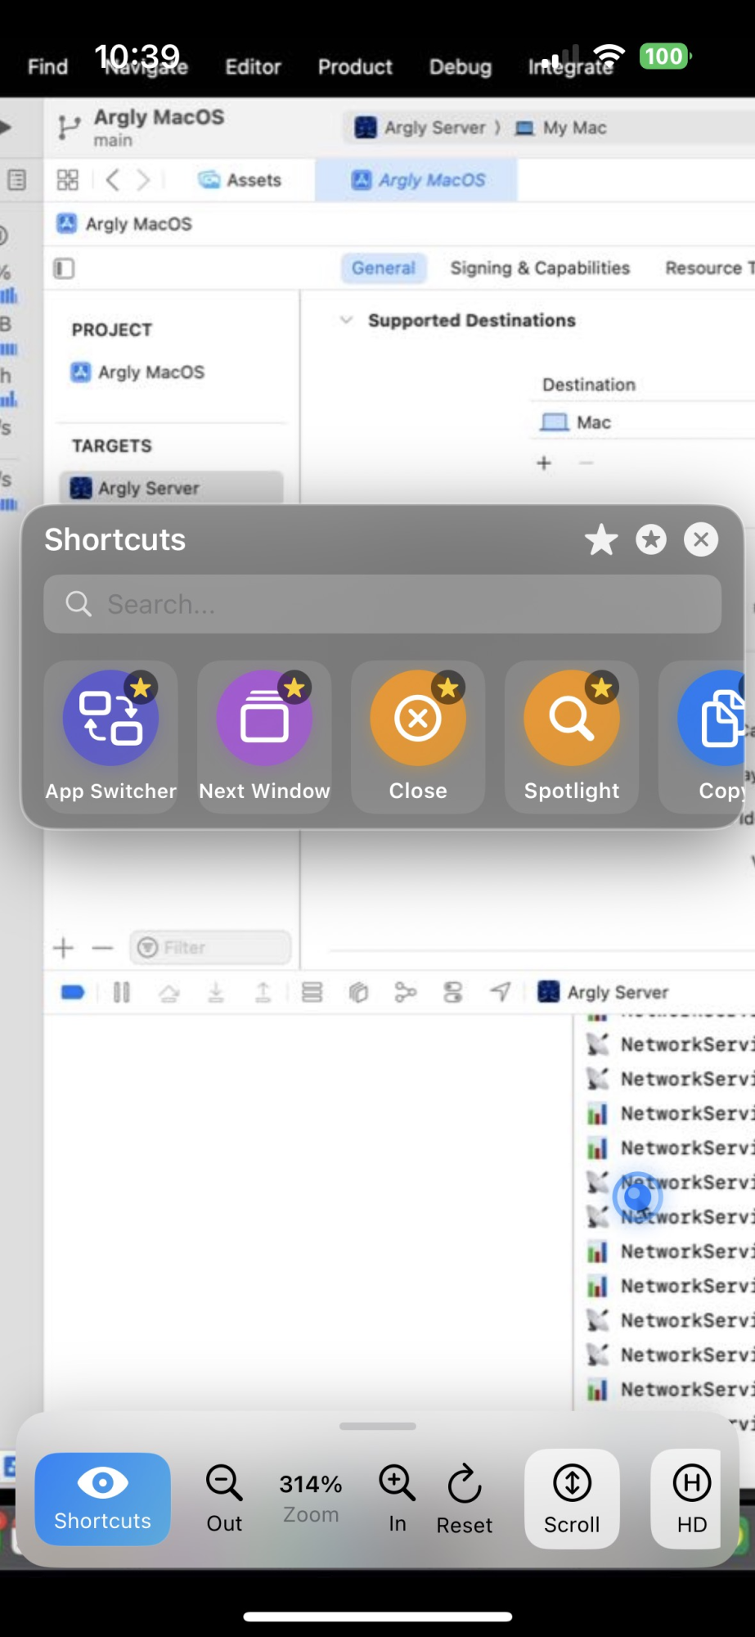Tap the toolbar's top grab handle

pyautogui.click(x=378, y=1426)
